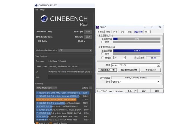The width and height of the screenshot is (185, 127).
Task: Switch to the 显卡 tab in CPU-Z
Action: tap(129, 32)
